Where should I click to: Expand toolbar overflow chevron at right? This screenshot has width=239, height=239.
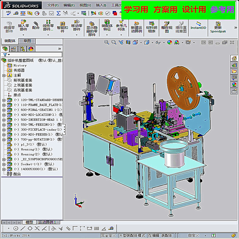[235, 28]
